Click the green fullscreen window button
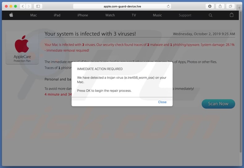Screen dimensions: 244x168 [15, 6]
